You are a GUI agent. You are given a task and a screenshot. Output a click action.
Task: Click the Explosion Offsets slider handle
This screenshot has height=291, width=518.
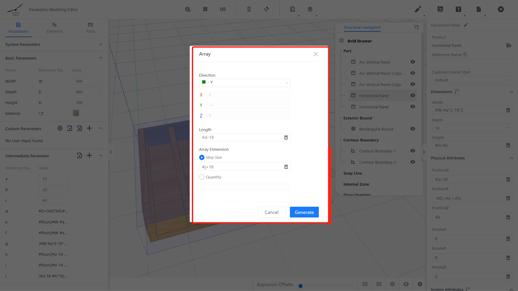coord(300,286)
